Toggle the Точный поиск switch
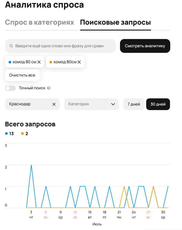 point(10,88)
